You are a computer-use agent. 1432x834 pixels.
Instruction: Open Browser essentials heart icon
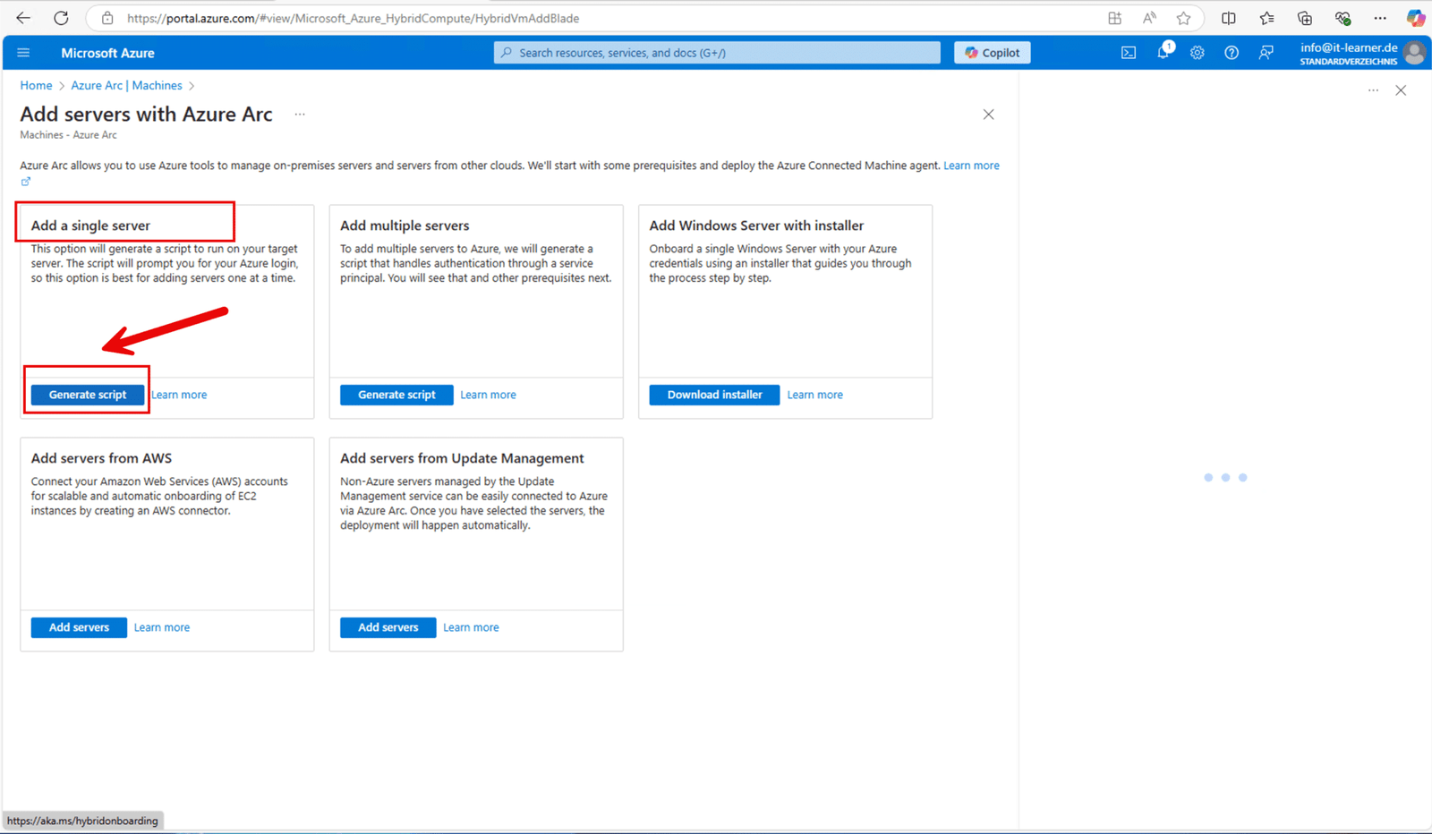pos(1342,18)
